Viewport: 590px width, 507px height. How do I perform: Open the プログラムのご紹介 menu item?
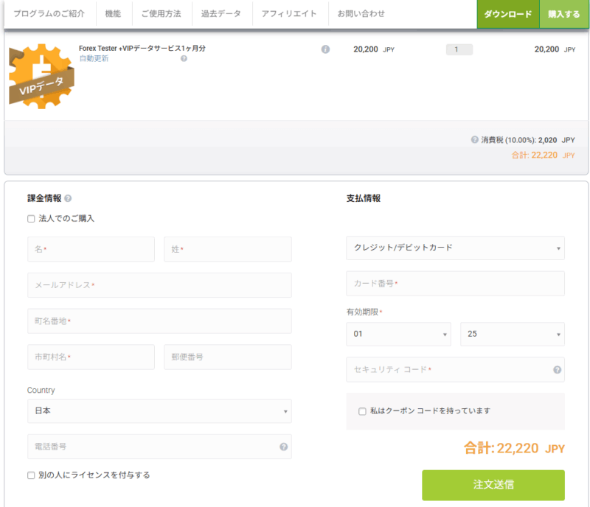49,14
